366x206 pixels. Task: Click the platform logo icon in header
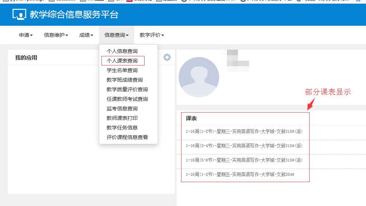click(20, 14)
